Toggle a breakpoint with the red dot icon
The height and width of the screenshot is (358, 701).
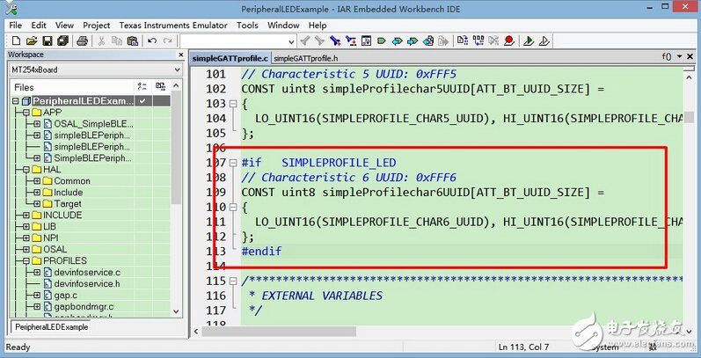508,41
